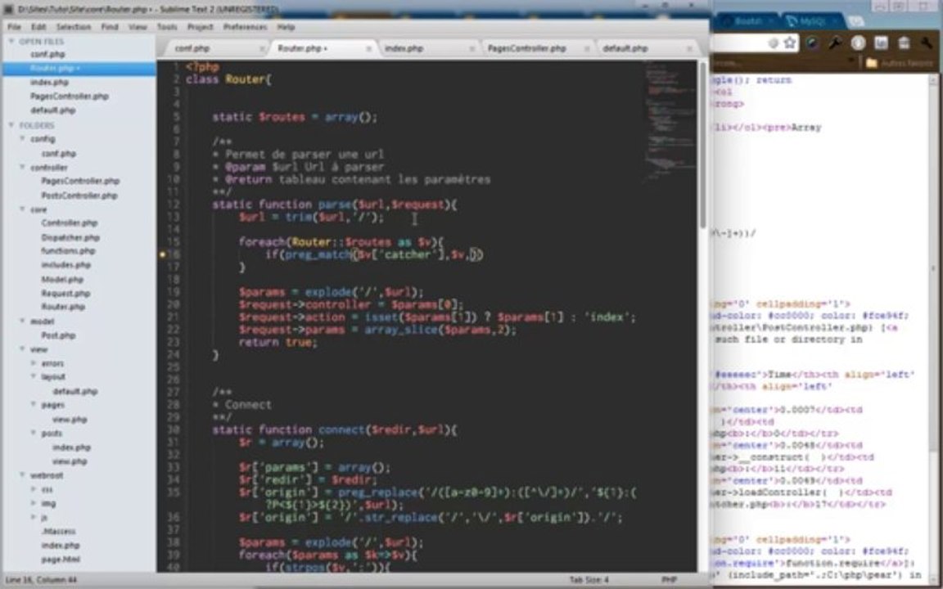Close the index.php editor tab
The height and width of the screenshot is (589, 943).
tap(471, 49)
